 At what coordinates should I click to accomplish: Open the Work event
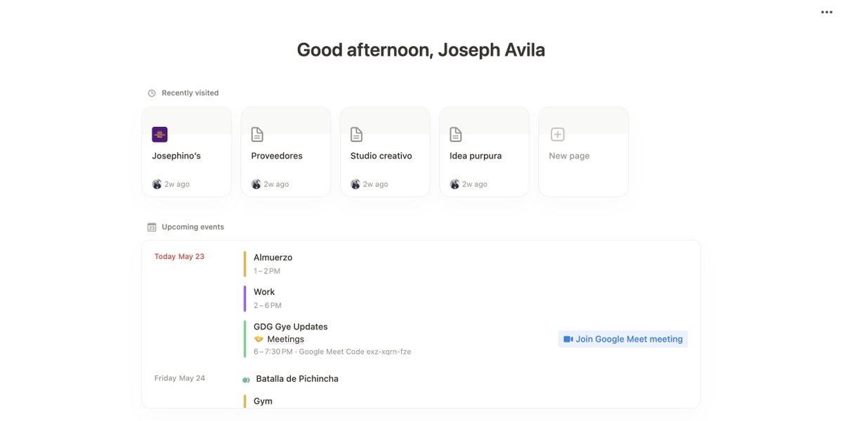point(264,292)
